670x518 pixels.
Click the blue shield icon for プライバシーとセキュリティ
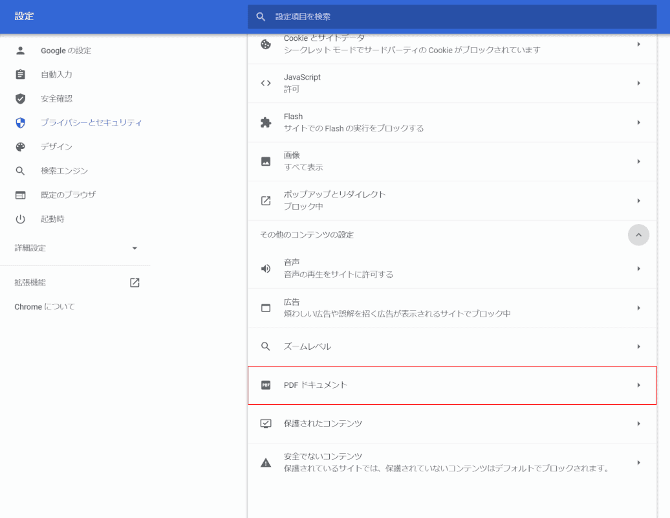tap(20, 123)
